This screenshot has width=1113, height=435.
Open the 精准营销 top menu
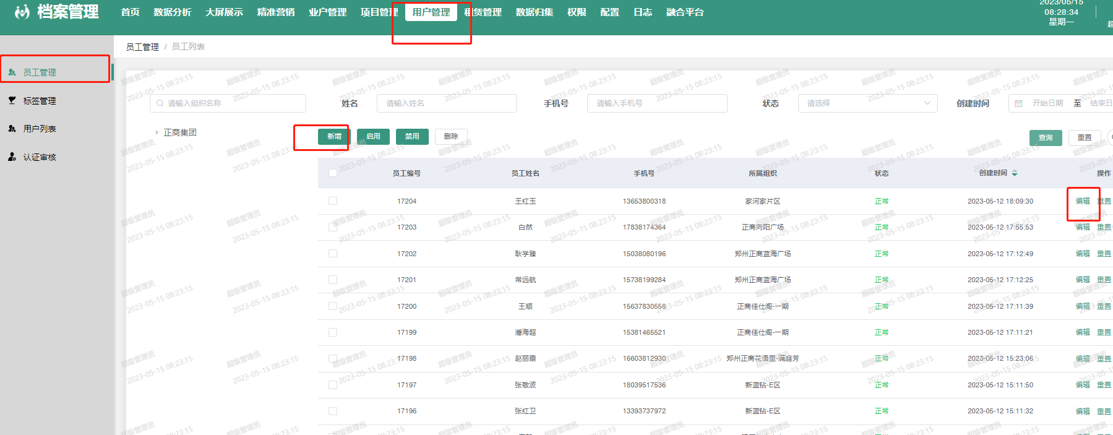[x=275, y=12]
